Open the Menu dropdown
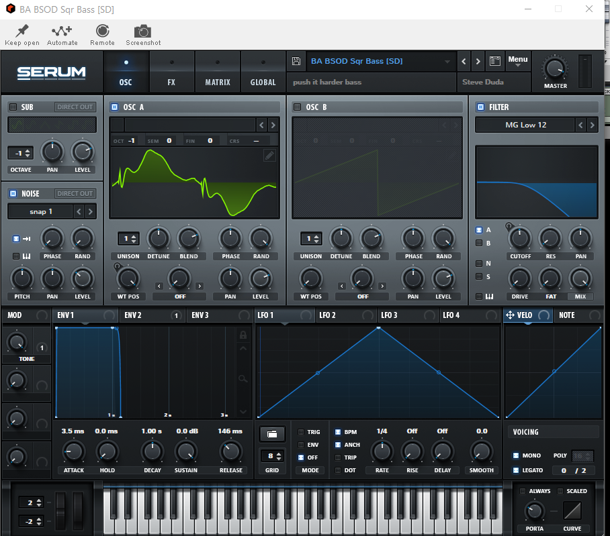Image resolution: width=610 pixels, height=536 pixels. pos(518,61)
